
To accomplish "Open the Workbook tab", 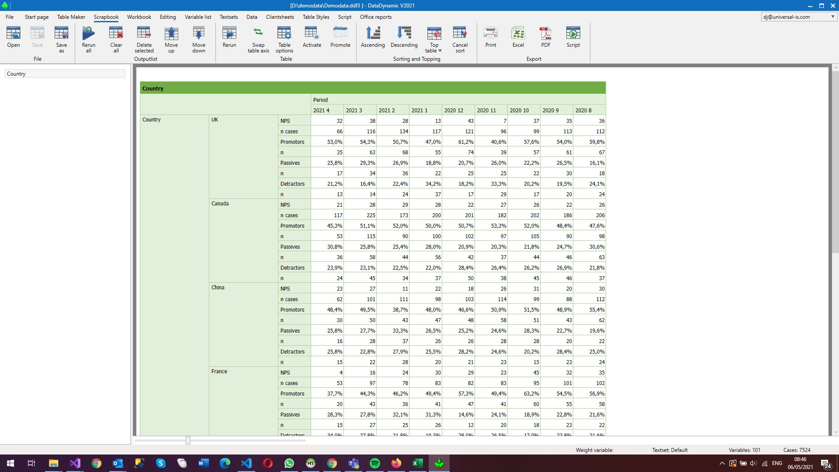I will [x=139, y=17].
